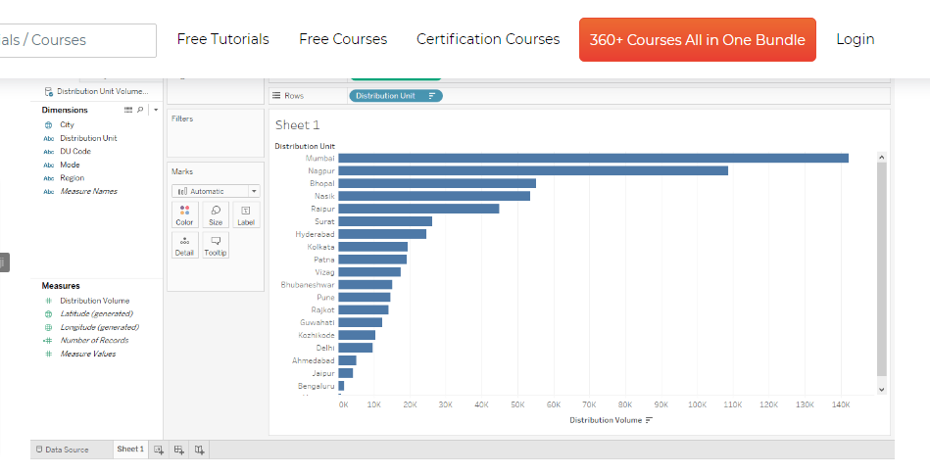
Task: Add a new dashboard tab
Action: (x=178, y=450)
